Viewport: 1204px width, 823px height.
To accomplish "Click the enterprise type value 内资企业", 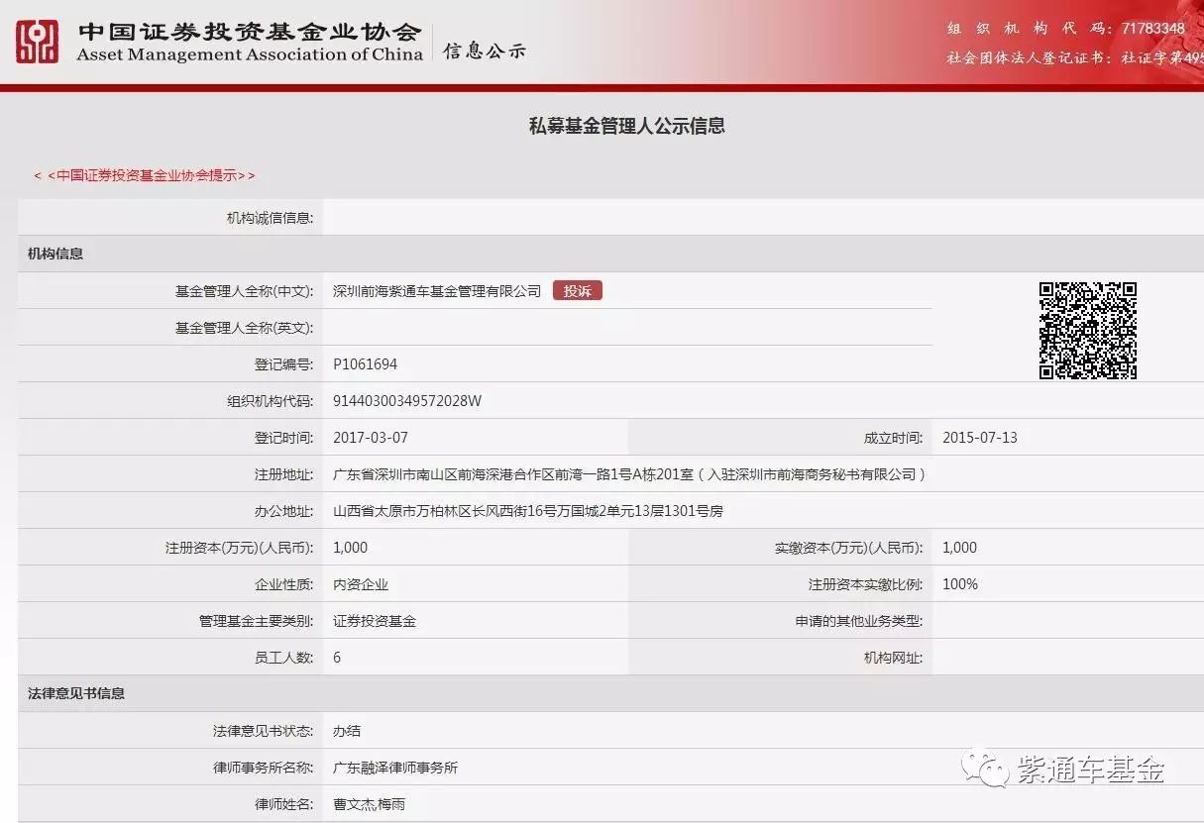I will point(361,584).
